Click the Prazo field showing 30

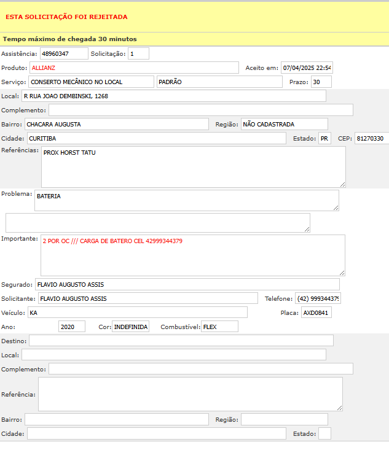[x=321, y=82]
